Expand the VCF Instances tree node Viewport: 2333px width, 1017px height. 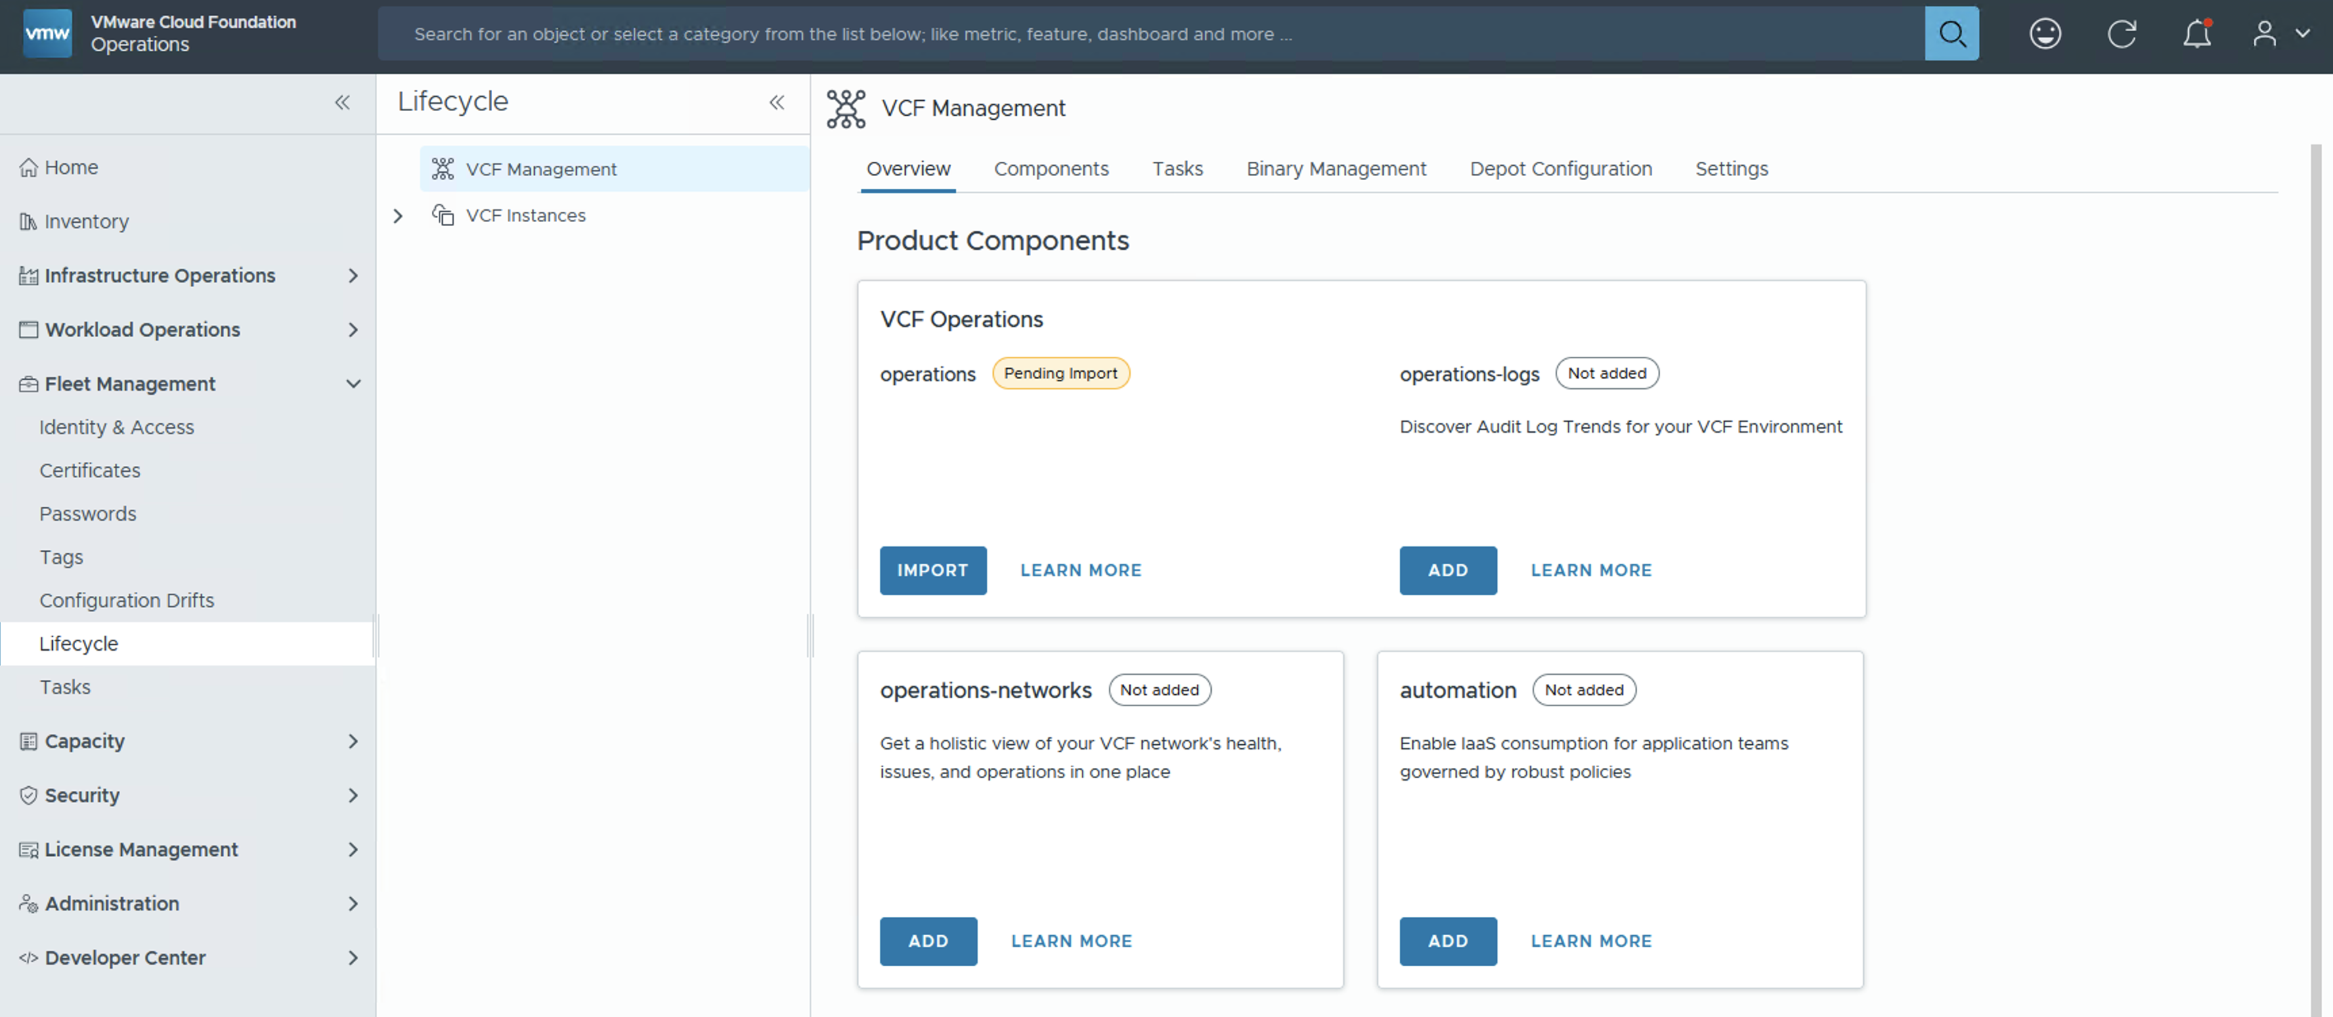point(397,215)
